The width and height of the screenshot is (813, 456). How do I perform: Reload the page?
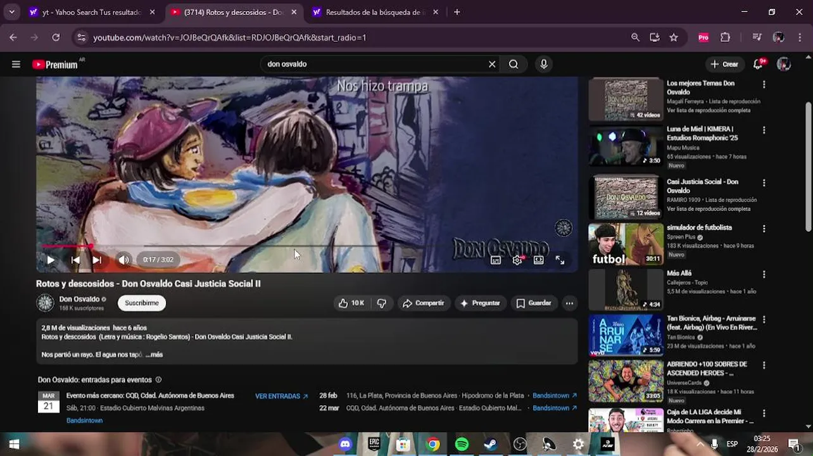tap(56, 37)
